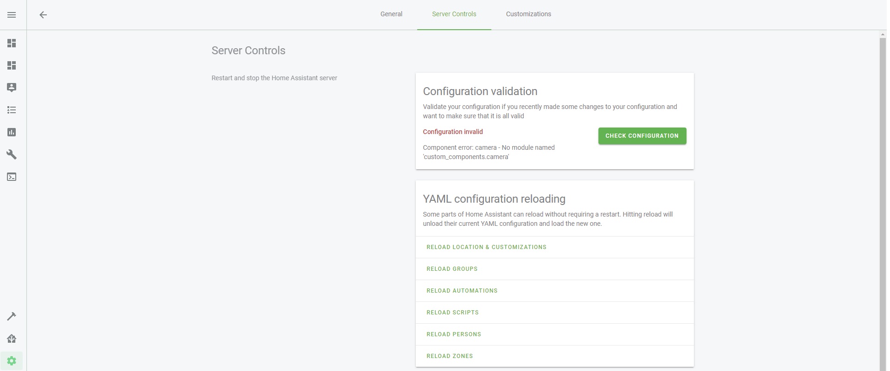
Task: Open the history bar chart icon
Action: pos(12,132)
